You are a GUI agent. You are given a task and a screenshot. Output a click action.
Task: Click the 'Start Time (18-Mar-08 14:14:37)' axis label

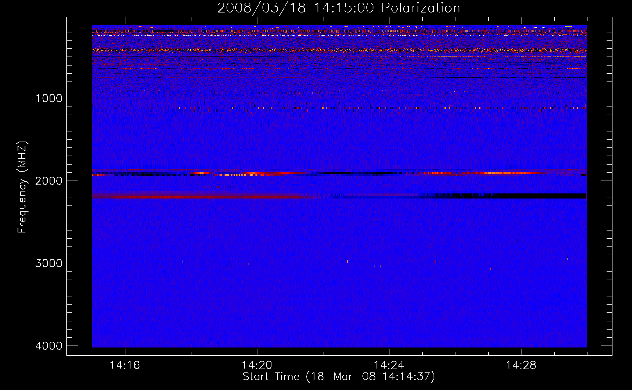[x=339, y=377]
